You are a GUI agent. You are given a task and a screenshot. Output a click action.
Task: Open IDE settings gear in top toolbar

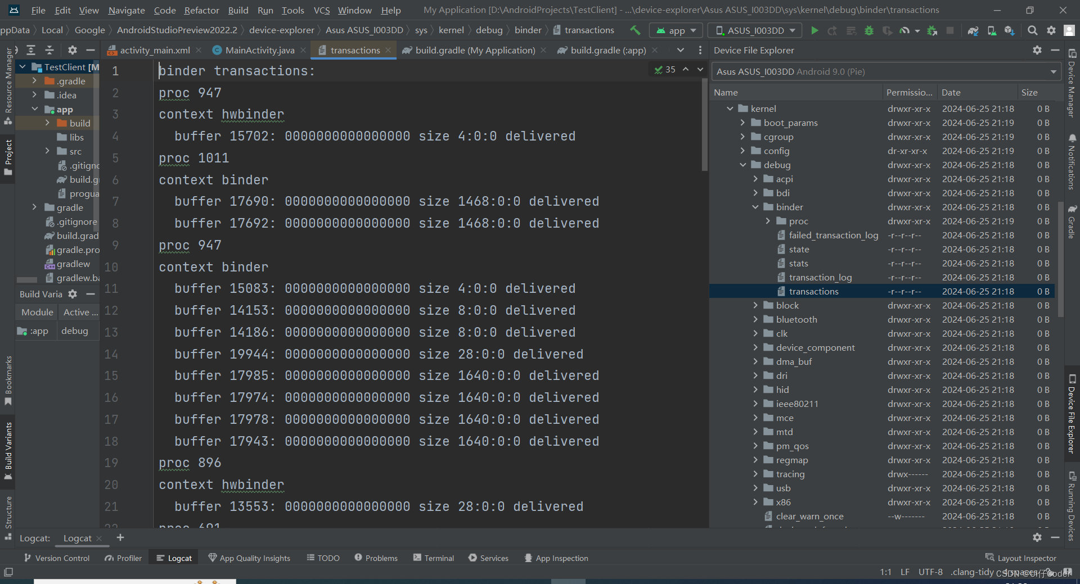click(x=1051, y=30)
